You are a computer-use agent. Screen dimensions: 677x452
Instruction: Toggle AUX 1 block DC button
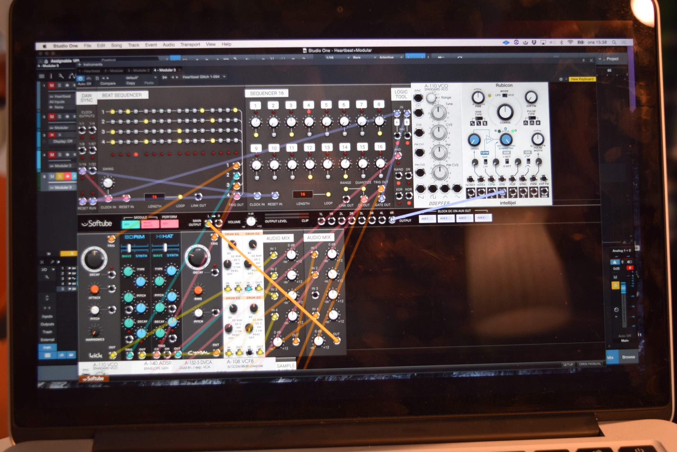[x=427, y=218]
